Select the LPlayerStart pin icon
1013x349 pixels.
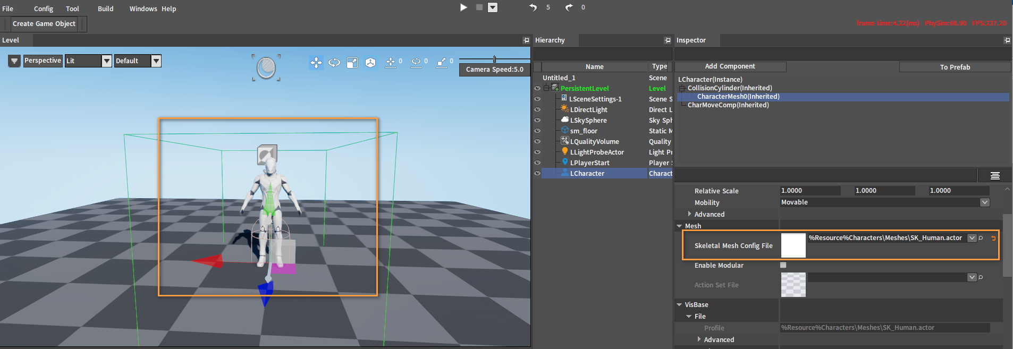tap(565, 162)
